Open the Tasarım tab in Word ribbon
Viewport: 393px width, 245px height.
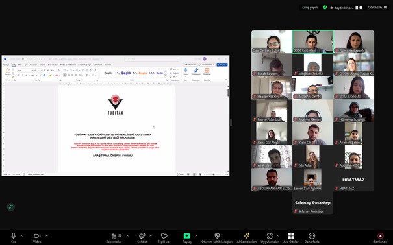click(x=33, y=65)
